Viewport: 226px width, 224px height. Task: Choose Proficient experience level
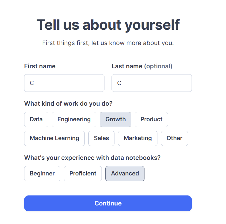[83, 174]
